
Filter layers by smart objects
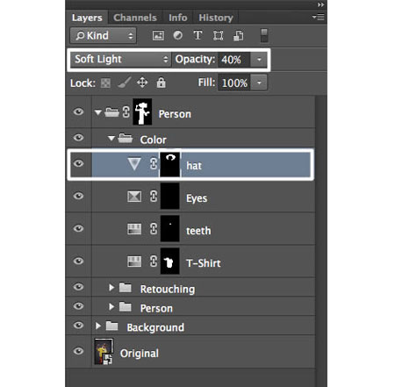(238, 36)
